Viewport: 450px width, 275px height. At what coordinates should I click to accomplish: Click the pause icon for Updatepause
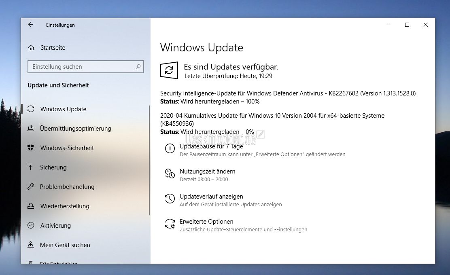[170, 148]
